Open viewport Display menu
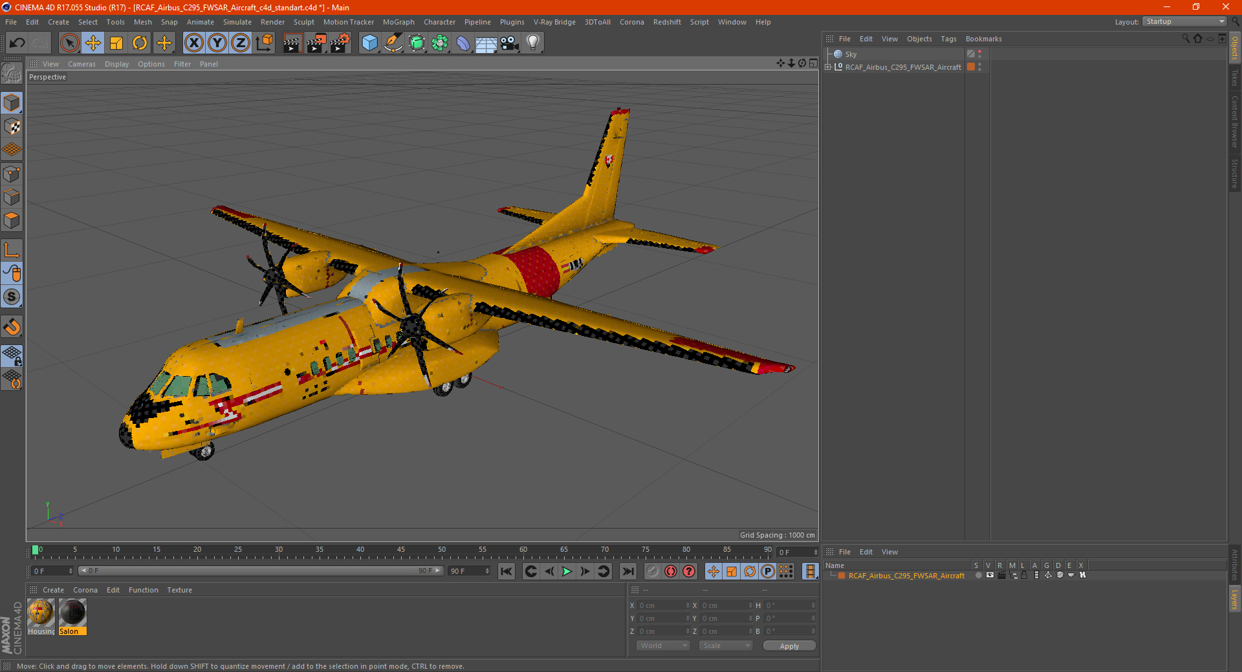Image resolution: width=1242 pixels, height=672 pixels. click(x=116, y=64)
